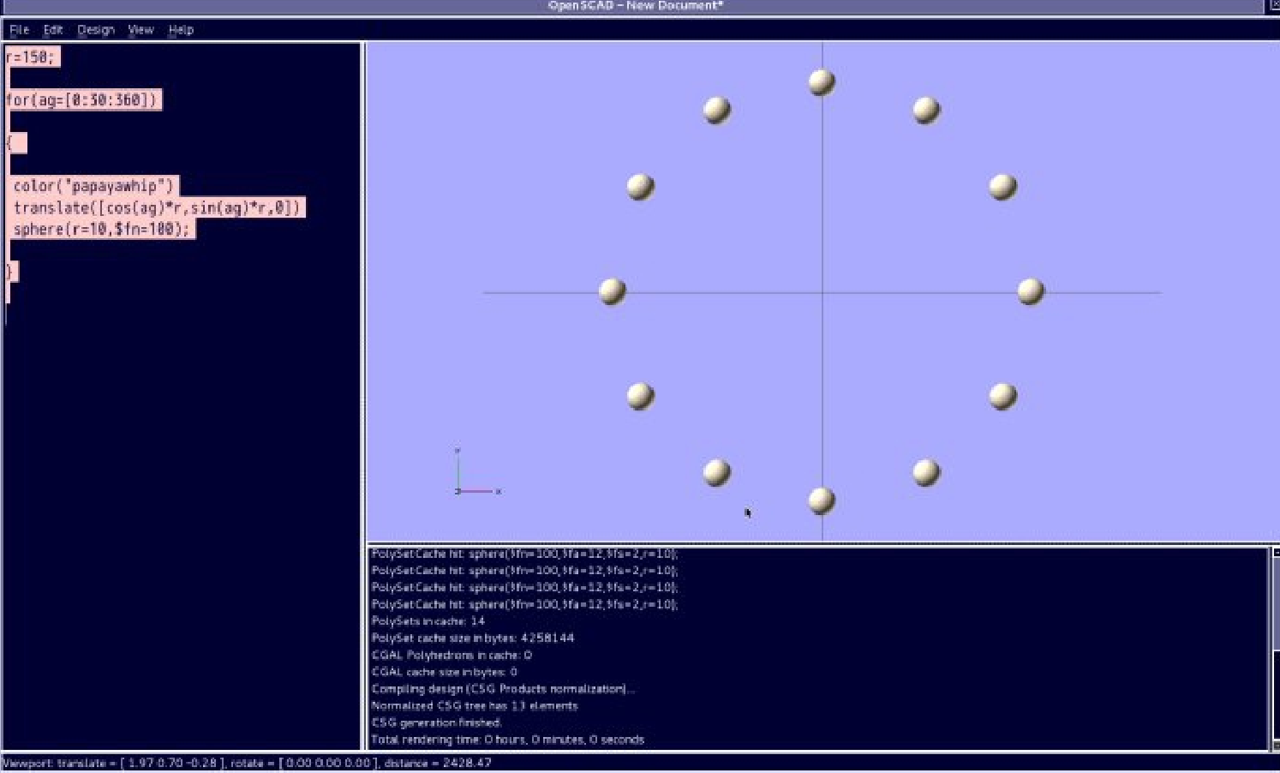This screenshot has height=773, width=1280.
Task: Close the OpenSCAD window
Action: [x=1273, y=6]
